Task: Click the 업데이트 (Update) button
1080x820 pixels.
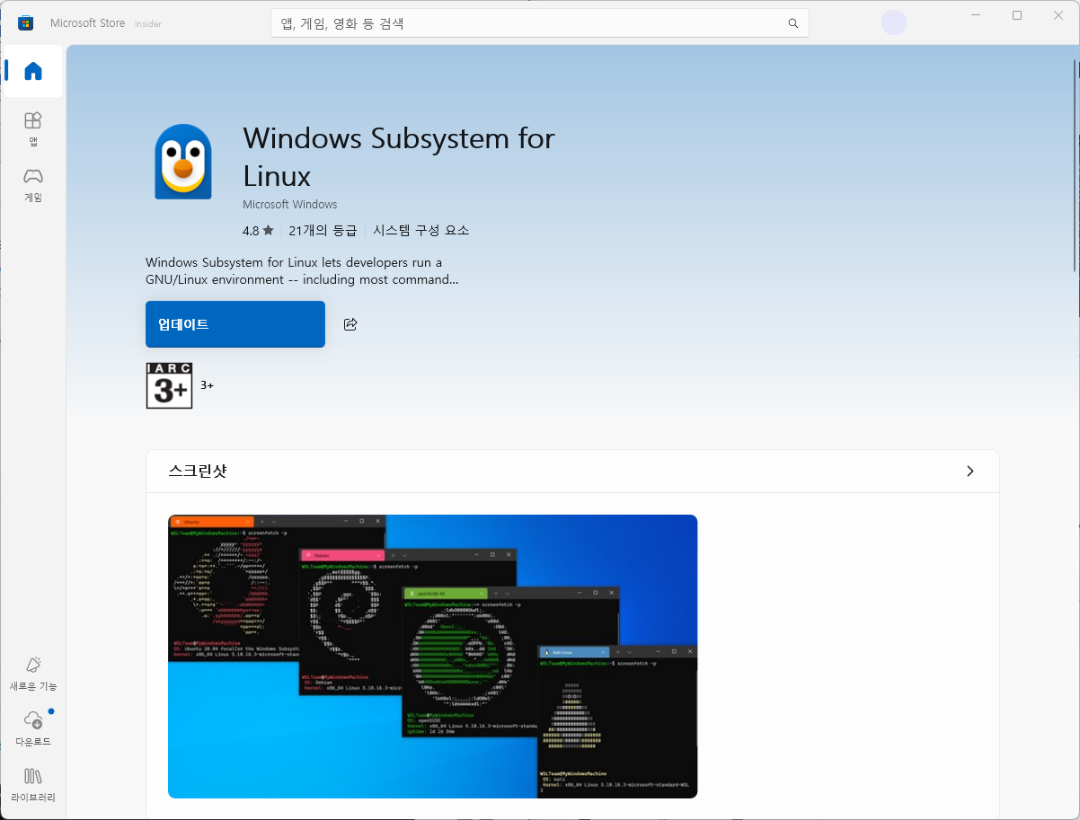Action: pos(235,324)
